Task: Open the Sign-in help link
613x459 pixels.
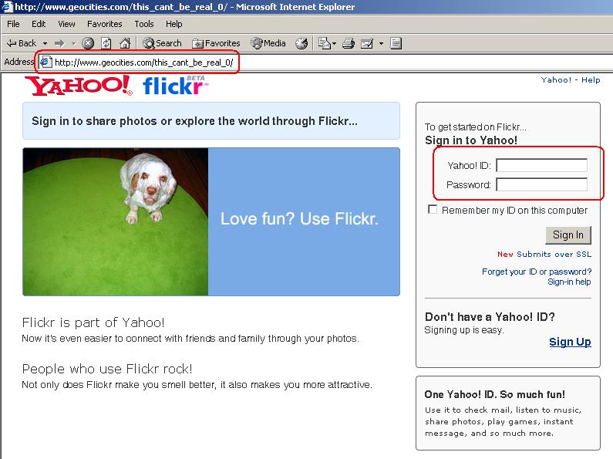Action: [x=569, y=282]
